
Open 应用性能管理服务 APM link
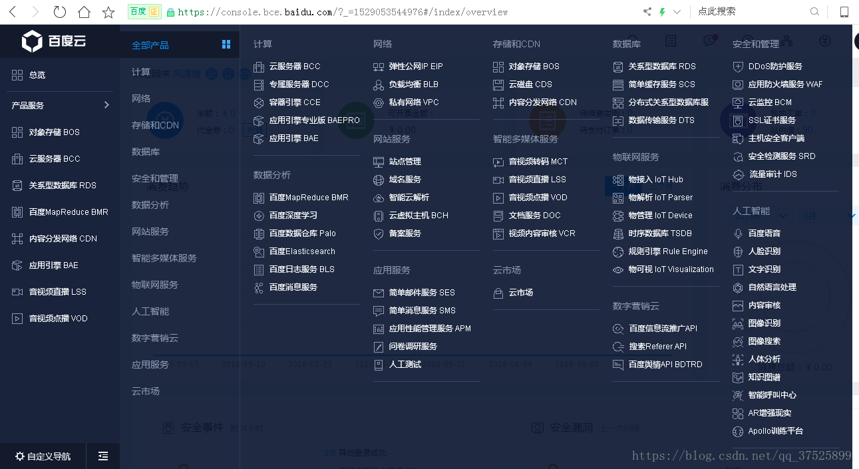[x=430, y=329]
